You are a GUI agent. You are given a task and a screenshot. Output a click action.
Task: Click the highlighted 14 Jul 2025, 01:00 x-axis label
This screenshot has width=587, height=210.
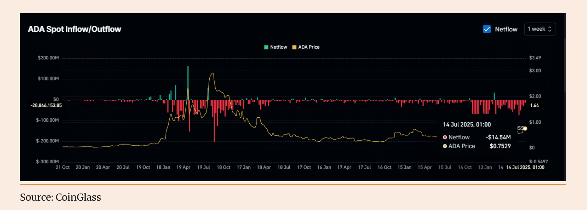tap(525, 167)
